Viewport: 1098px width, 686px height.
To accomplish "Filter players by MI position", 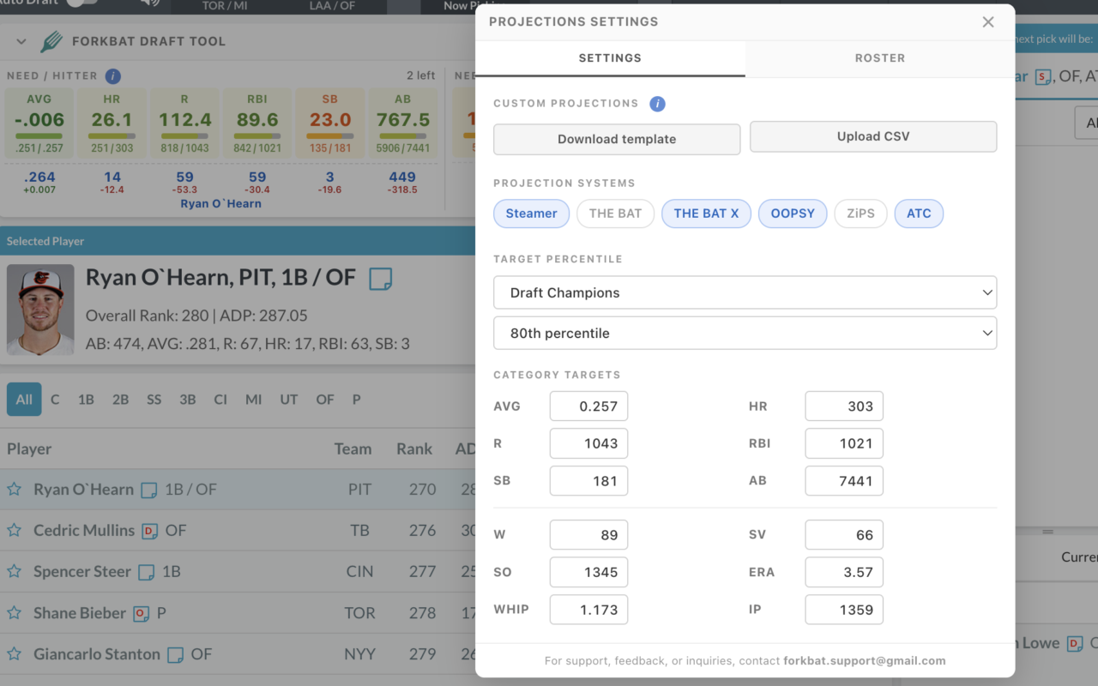I will 254,400.
